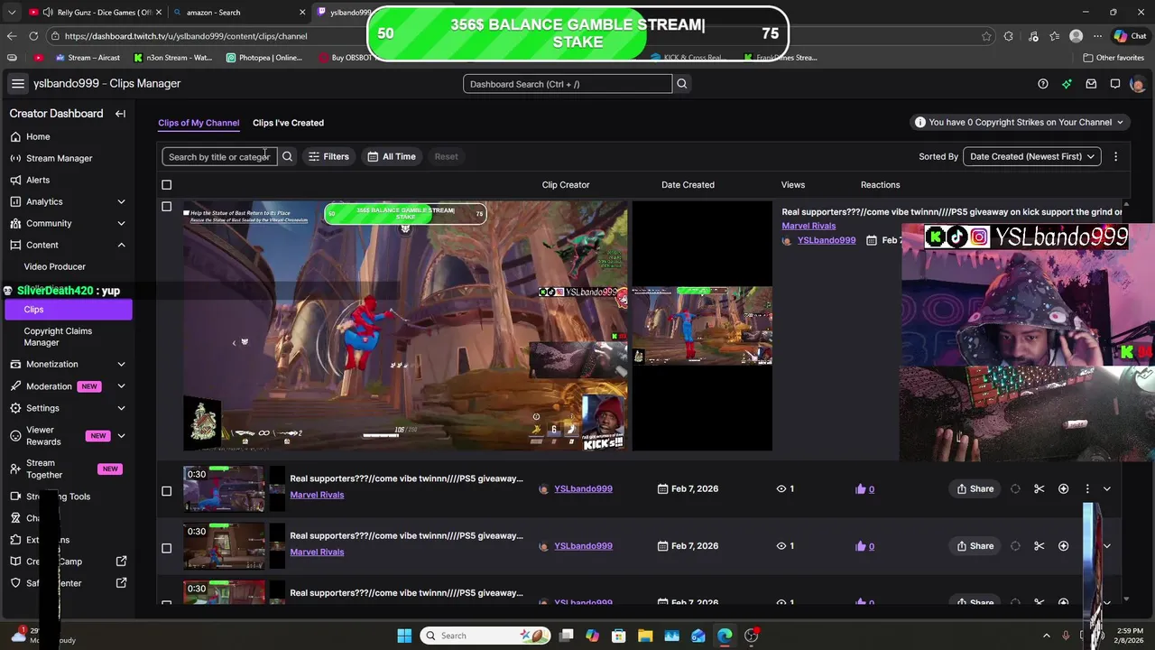1155x650 pixels.
Task: Add page to favorites with star icon
Action: tap(986, 36)
